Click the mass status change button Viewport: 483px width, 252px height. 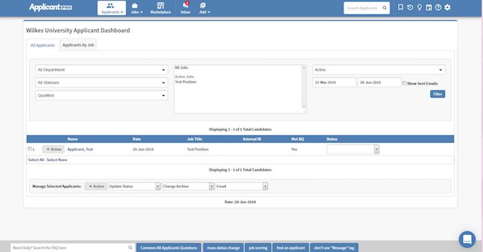coord(224,248)
